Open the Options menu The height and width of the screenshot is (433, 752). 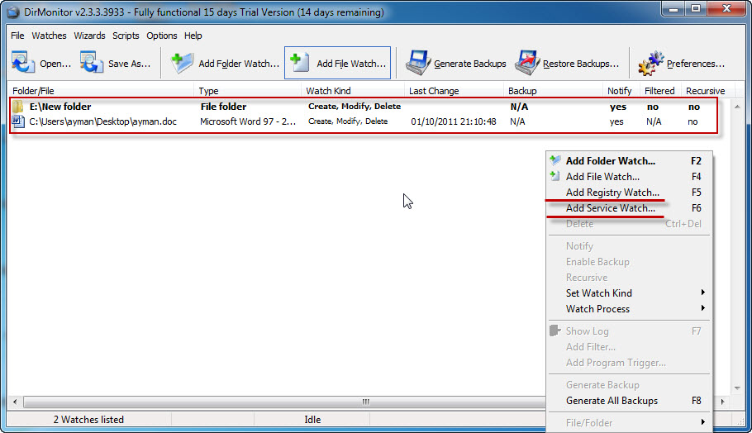pyautogui.click(x=162, y=36)
